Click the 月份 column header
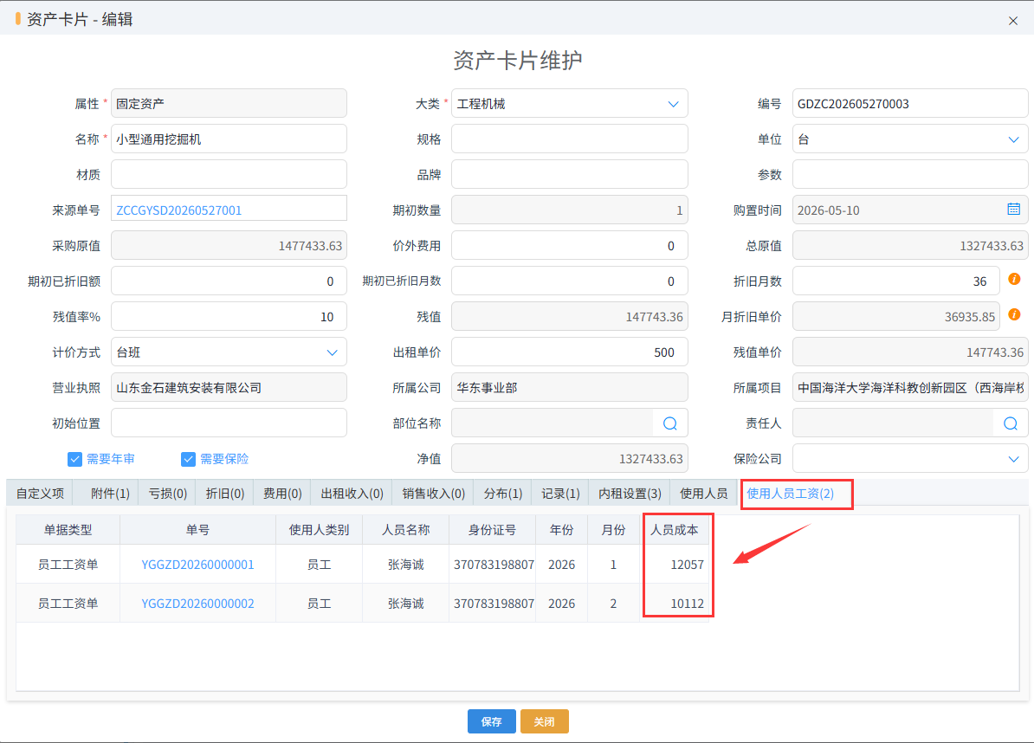 pos(613,530)
